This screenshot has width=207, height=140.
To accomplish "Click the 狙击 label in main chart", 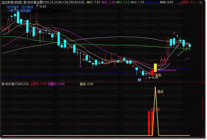I will (158, 75).
